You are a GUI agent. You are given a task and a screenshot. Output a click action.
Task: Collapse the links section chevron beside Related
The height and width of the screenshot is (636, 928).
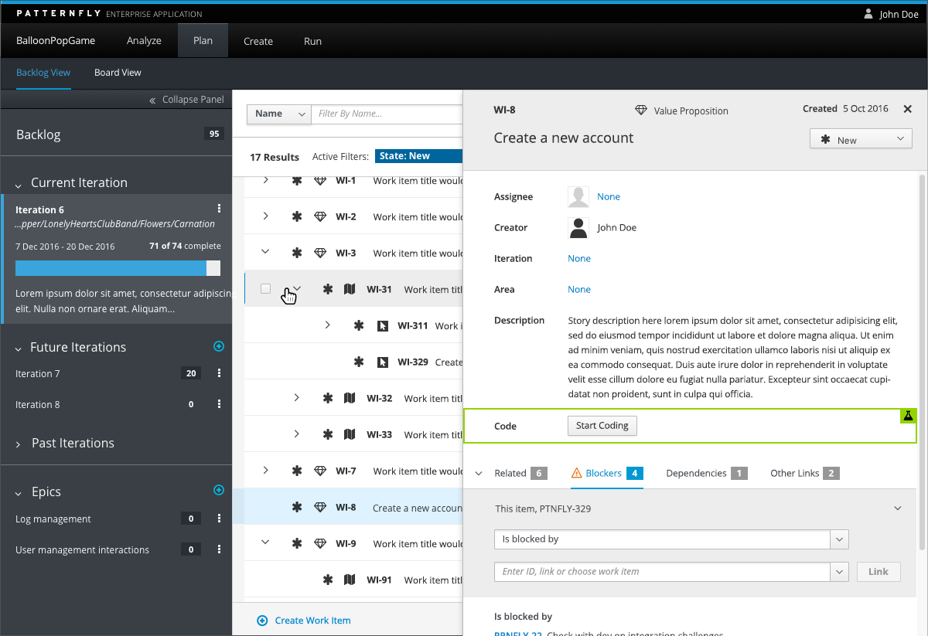tap(479, 474)
